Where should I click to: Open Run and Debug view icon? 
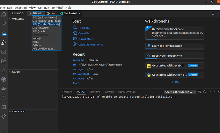tap(4, 42)
